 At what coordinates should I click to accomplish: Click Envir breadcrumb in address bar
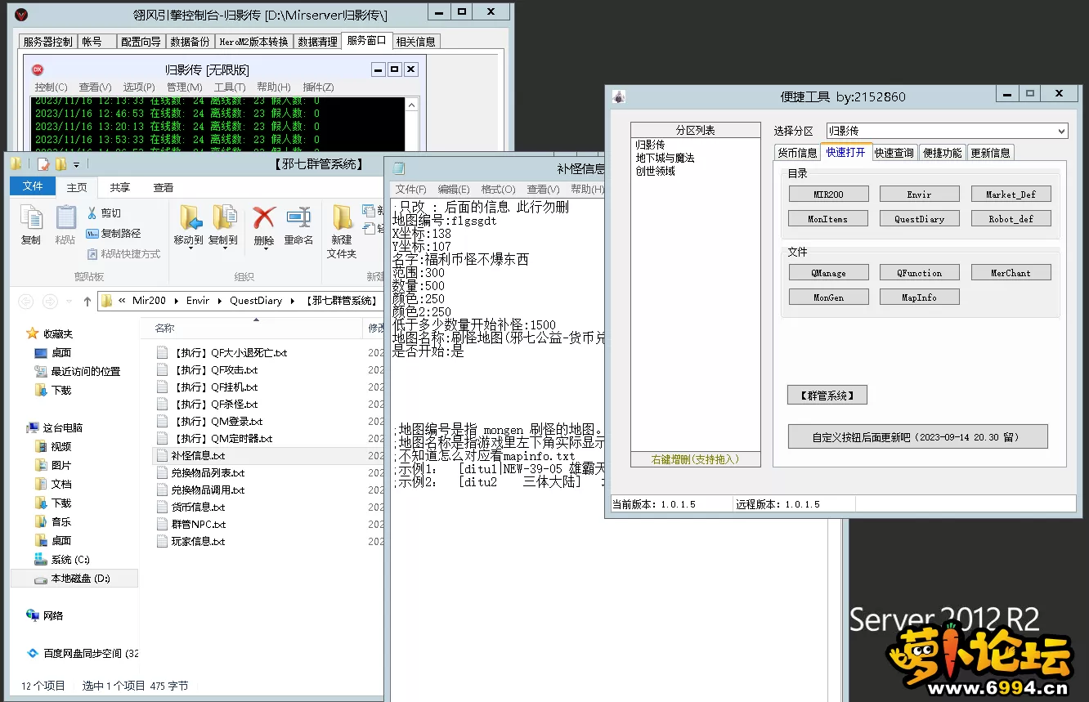pyautogui.click(x=198, y=301)
